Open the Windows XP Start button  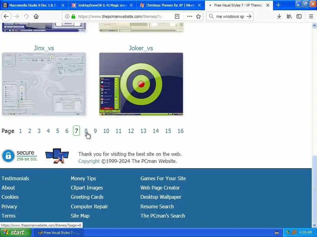pyautogui.click(x=15, y=233)
